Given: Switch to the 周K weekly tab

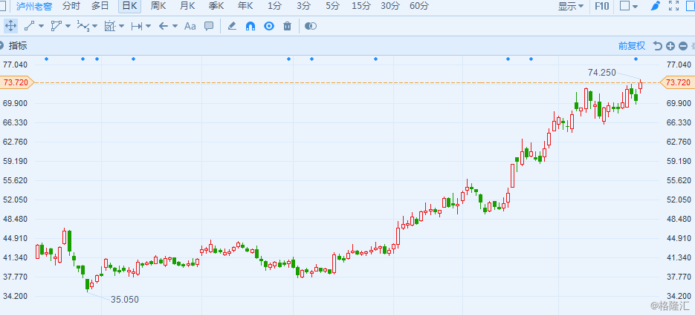Looking at the screenshot, I should pos(158,6).
